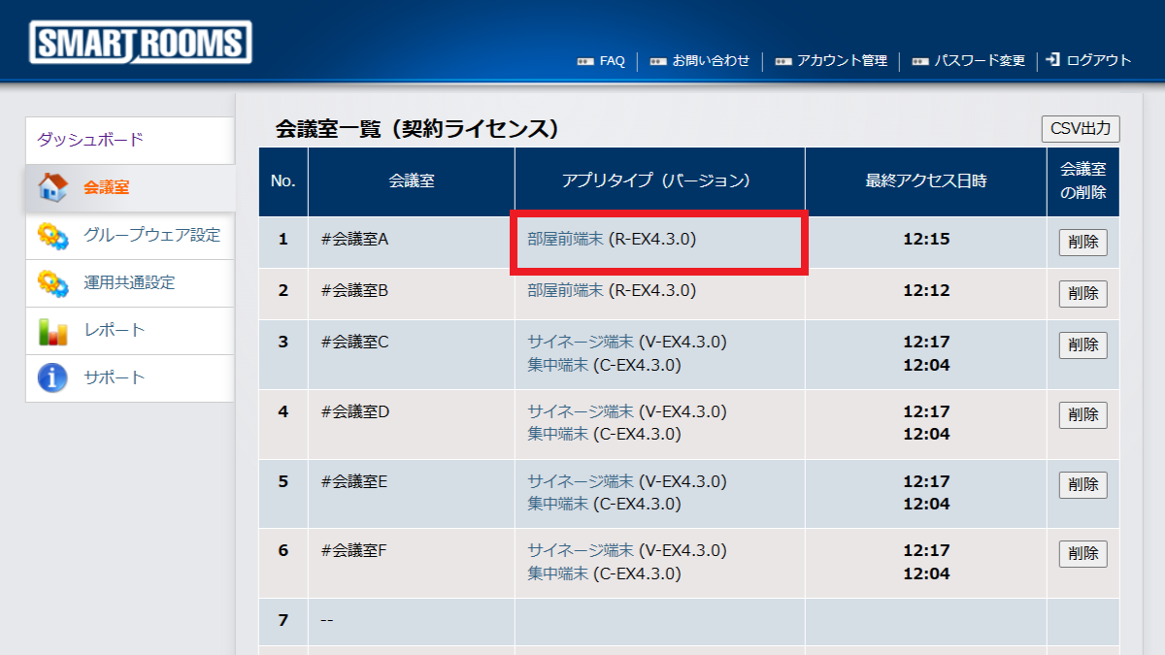The width and height of the screenshot is (1165, 655).
Task: Open the レポート sidebar menu
Action: pos(114,330)
